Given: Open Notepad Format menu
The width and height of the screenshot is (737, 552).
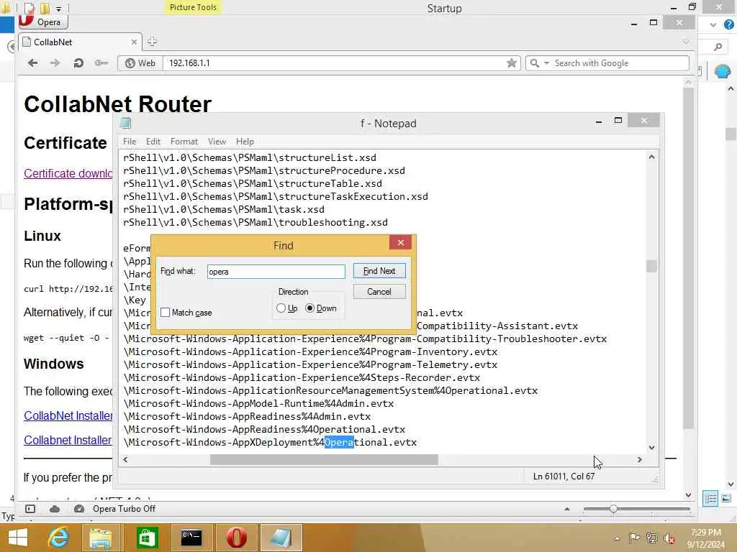Looking at the screenshot, I should [x=184, y=142].
